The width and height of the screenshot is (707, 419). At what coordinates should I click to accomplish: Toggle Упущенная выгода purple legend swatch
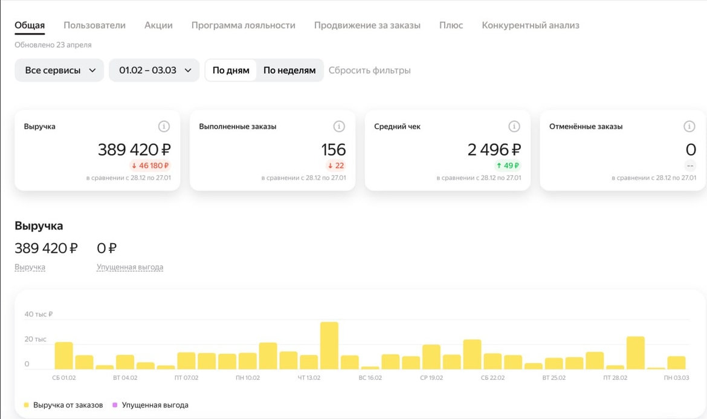click(x=115, y=405)
